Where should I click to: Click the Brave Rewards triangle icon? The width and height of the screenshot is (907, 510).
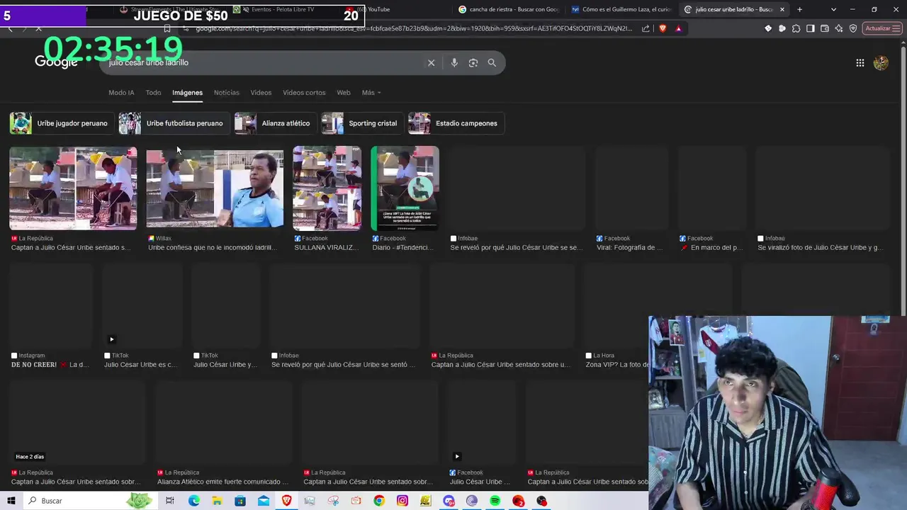click(x=678, y=28)
